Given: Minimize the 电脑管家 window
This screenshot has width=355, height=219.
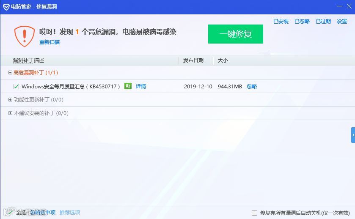Looking at the screenshot, I should coord(340,6).
